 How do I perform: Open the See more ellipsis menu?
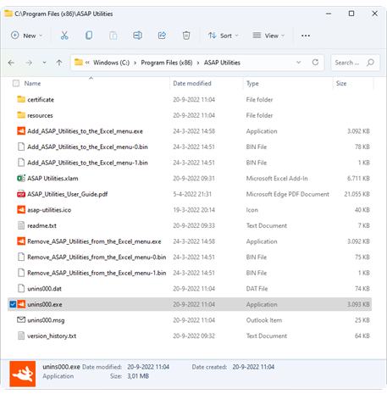tap(306, 36)
